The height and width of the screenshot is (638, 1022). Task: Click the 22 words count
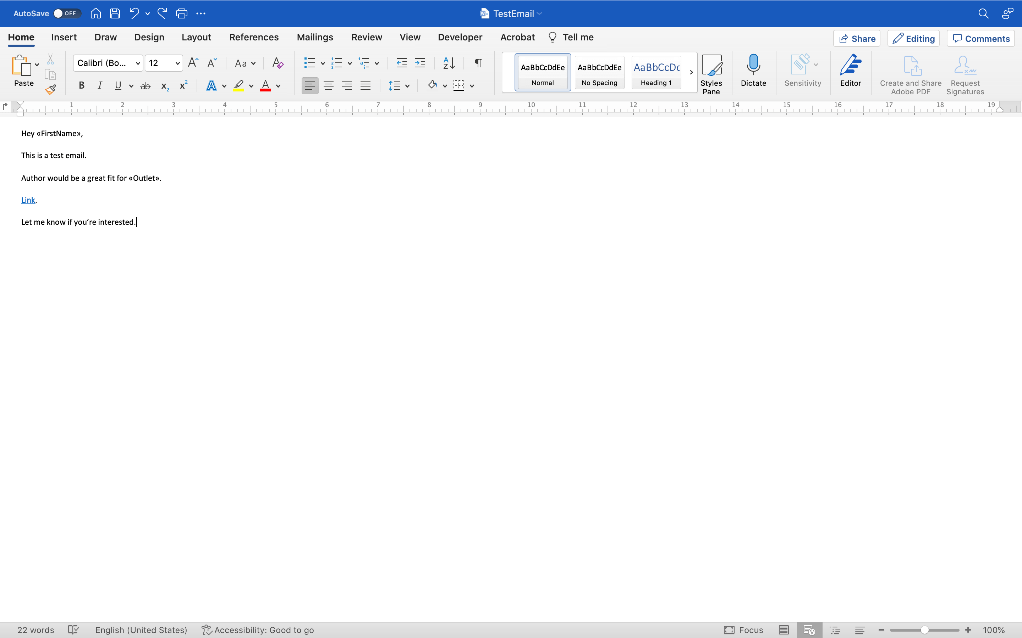36,630
